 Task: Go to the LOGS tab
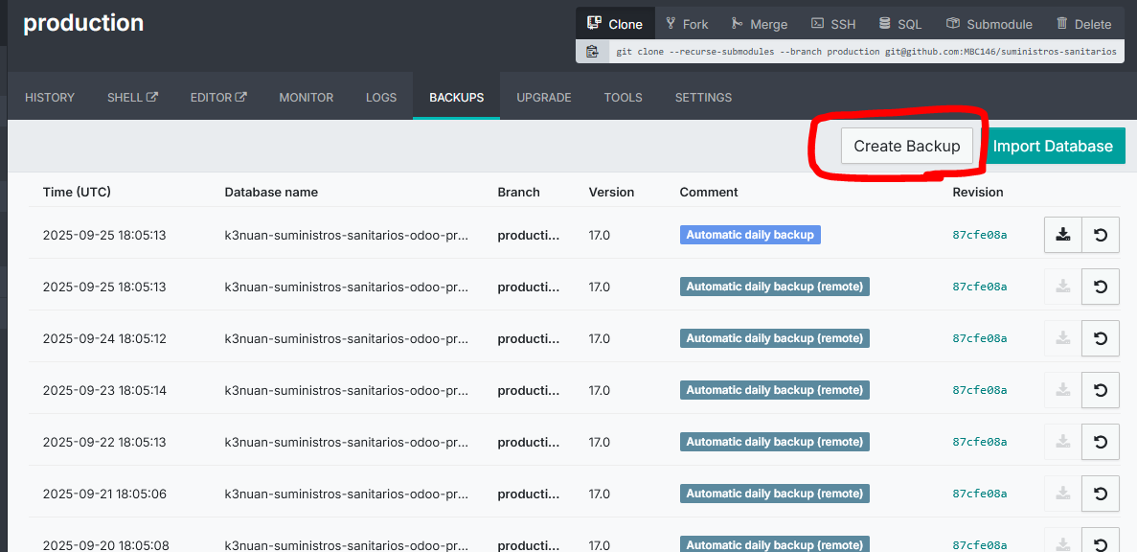coord(381,98)
